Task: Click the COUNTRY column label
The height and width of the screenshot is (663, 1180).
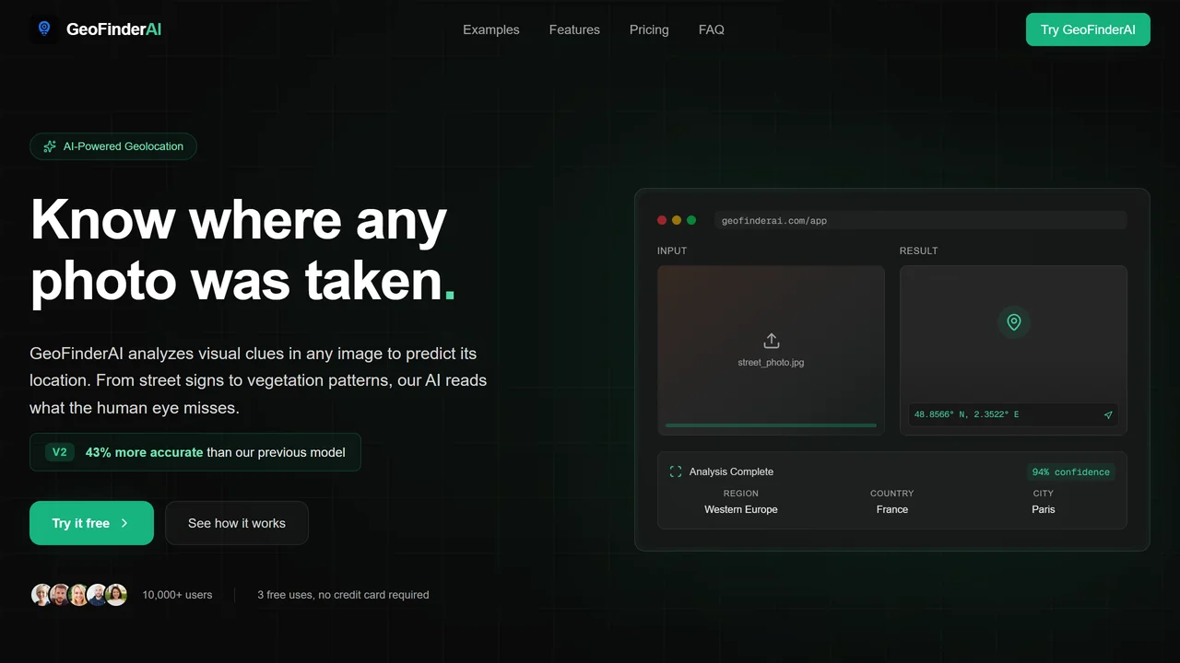Action: click(x=892, y=494)
